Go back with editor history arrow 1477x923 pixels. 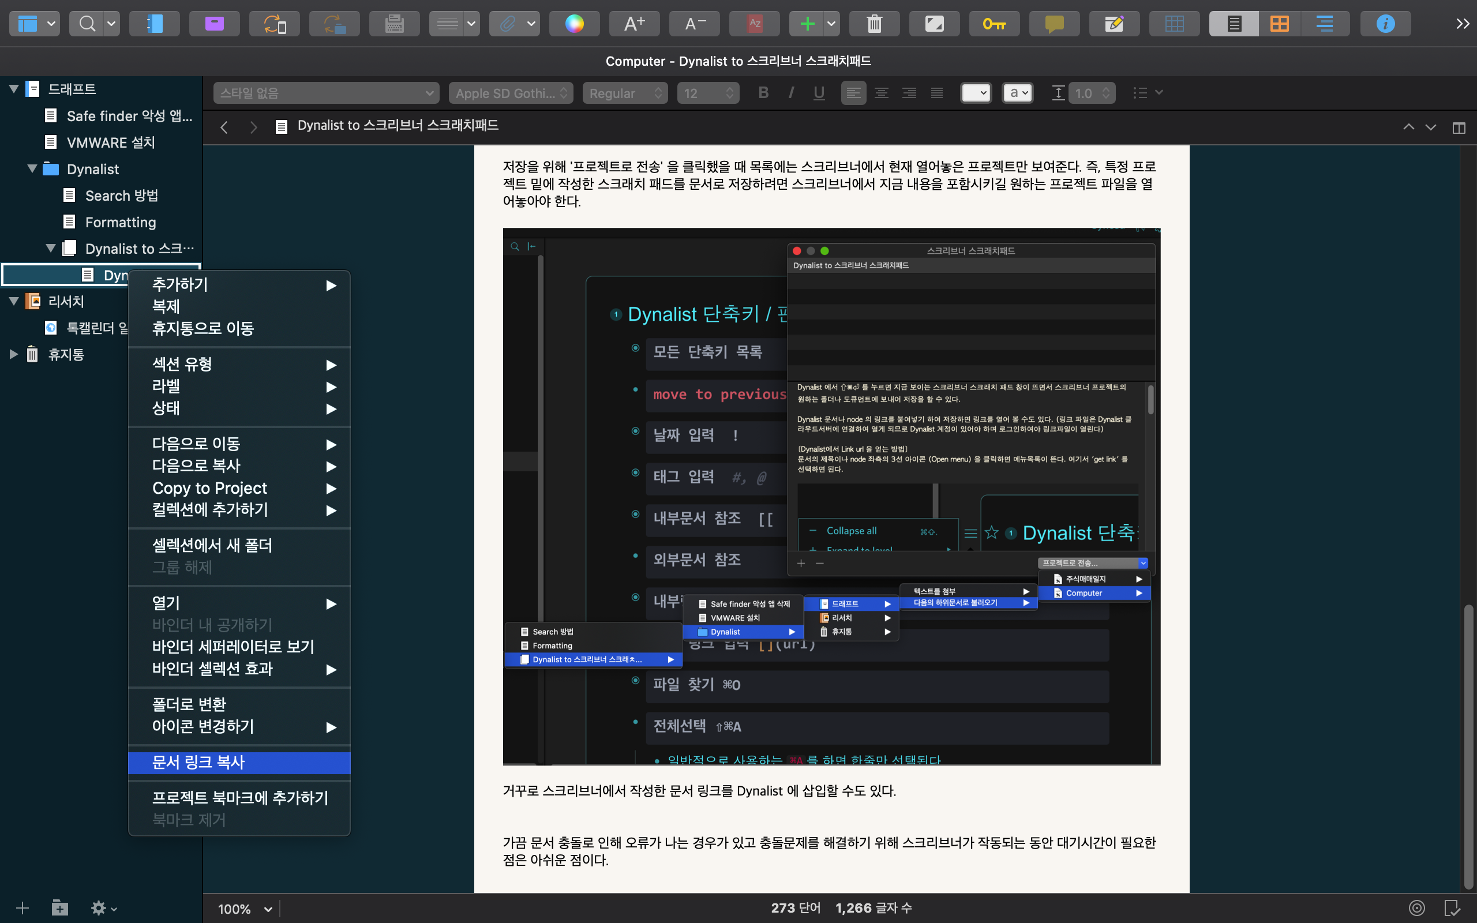(224, 127)
